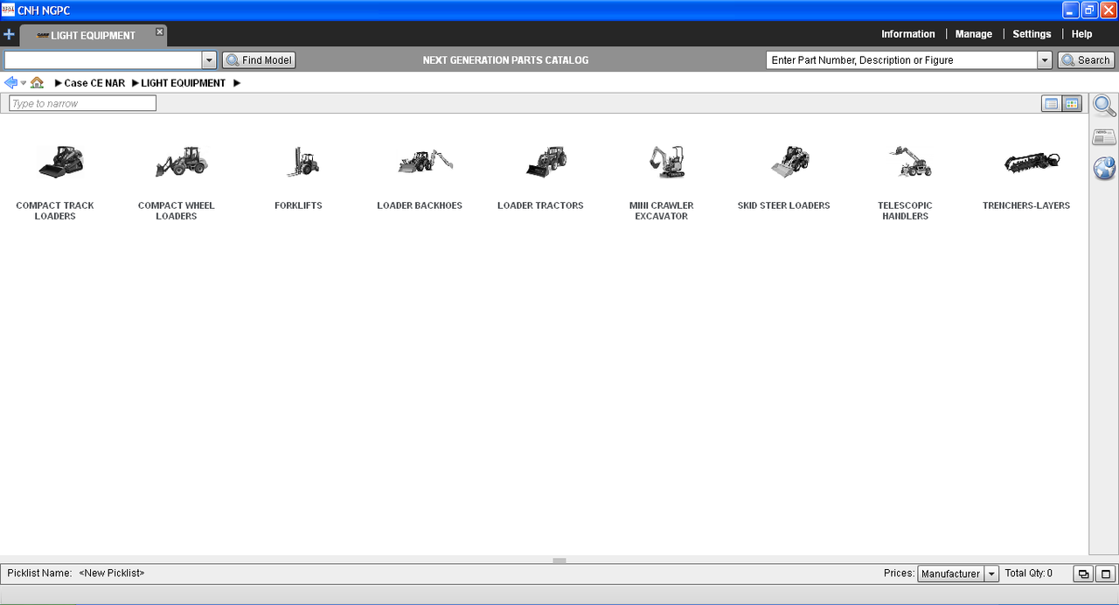Open the Forklifts category icon
Image resolution: width=1119 pixels, height=605 pixels.
(303, 162)
